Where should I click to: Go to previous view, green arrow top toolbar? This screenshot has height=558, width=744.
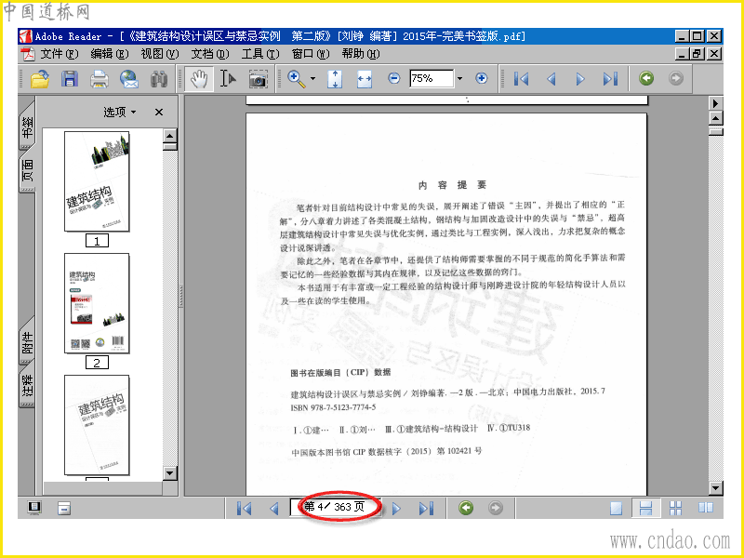point(645,78)
